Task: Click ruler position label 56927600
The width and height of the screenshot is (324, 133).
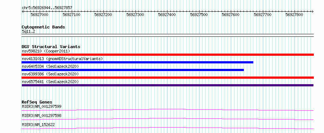Action: tap(230, 15)
